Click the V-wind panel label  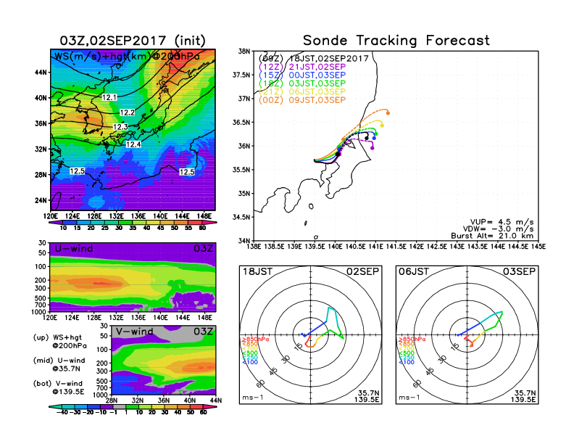(137, 332)
